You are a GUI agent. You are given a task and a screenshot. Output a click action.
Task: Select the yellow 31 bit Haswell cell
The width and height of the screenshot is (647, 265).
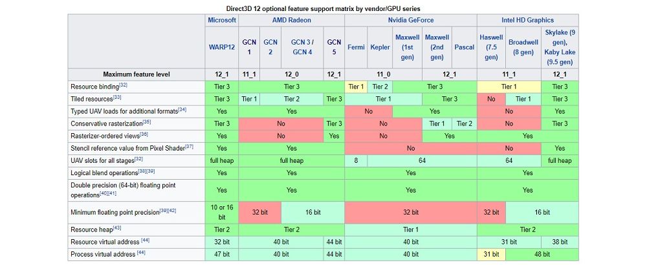pyautogui.click(x=491, y=254)
